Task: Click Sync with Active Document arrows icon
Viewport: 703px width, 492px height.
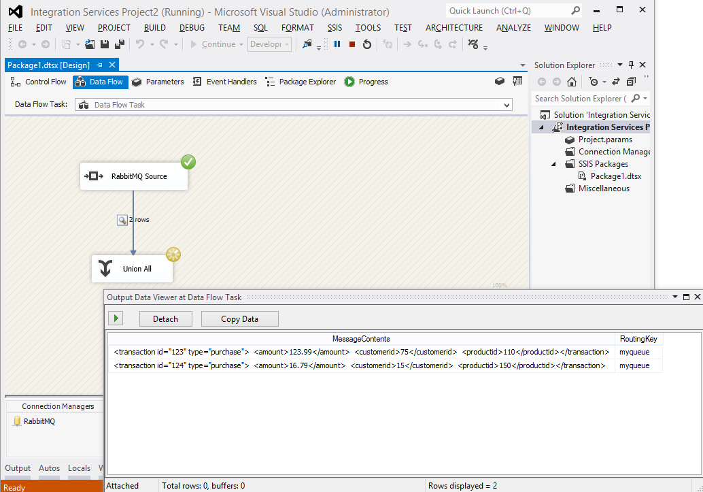Action: (616, 81)
